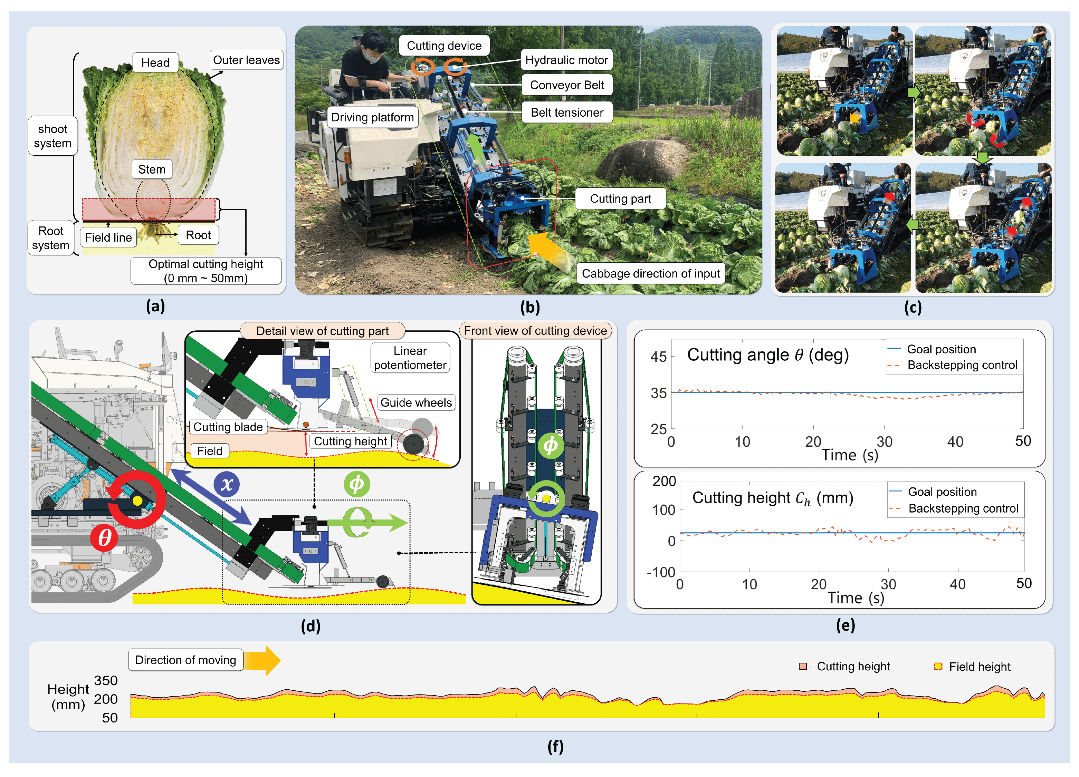
Task: Click the blue x translation circle icon
Action: pos(227,484)
